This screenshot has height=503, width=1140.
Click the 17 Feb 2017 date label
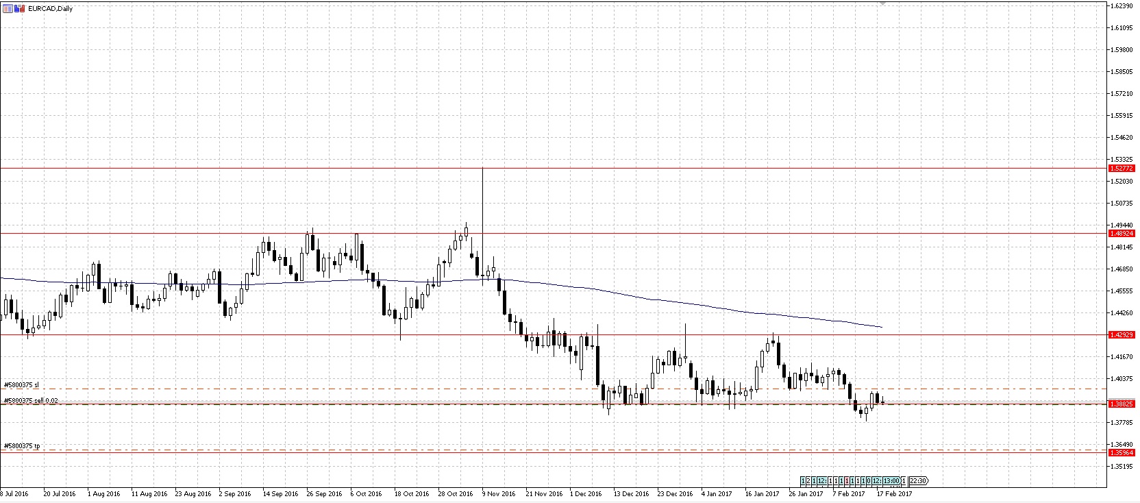tap(894, 493)
